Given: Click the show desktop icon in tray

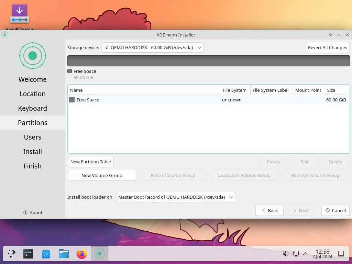Looking at the screenshot, I should tap(341, 254).
